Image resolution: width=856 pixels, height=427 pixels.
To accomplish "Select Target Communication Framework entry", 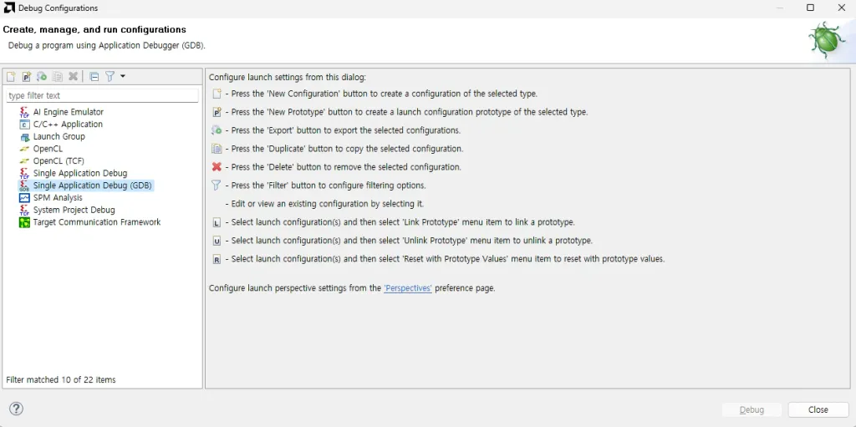I will (x=96, y=222).
